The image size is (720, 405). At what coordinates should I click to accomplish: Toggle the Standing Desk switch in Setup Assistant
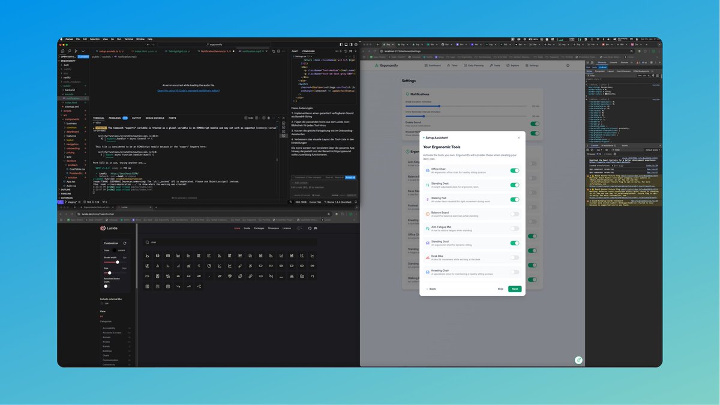click(515, 185)
